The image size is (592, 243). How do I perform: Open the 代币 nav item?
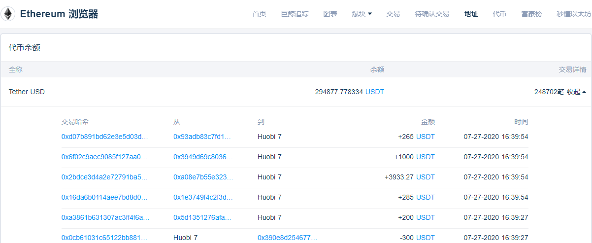499,14
